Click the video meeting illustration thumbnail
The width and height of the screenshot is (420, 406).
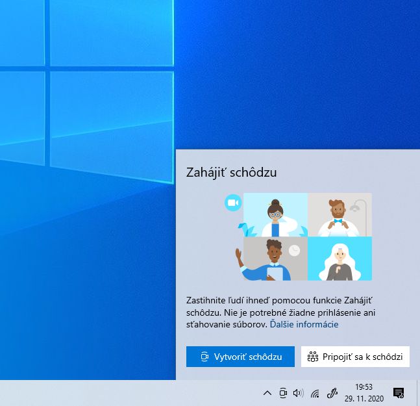[298, 236]
